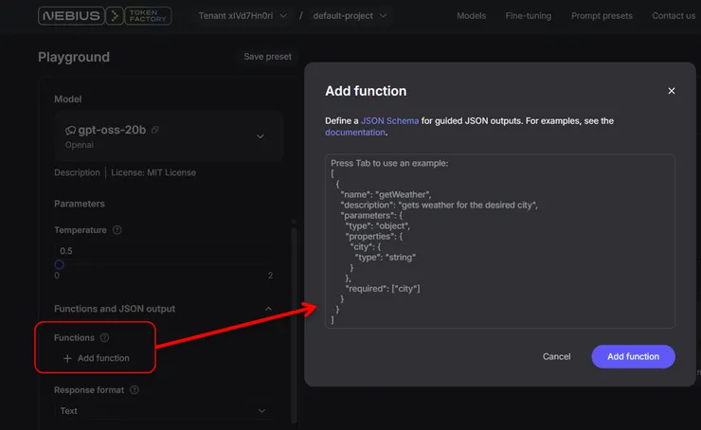Click the OpenAI icon beside the model name
The height and width of the screenshot is (430, 701).
[69, 130]
